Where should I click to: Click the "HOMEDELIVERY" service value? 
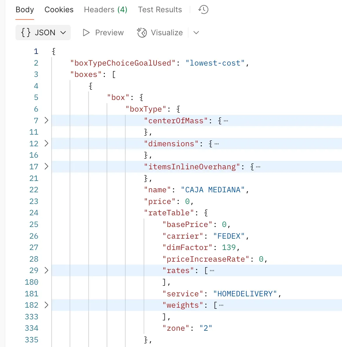(x=245, y=294)
